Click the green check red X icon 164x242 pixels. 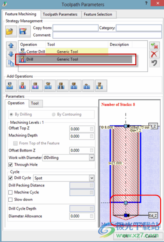(154, 46)
